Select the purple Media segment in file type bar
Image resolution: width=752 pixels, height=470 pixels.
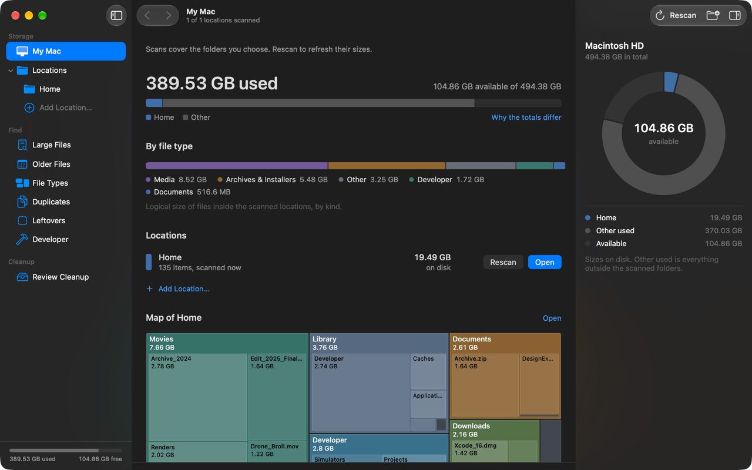(237, 166)
